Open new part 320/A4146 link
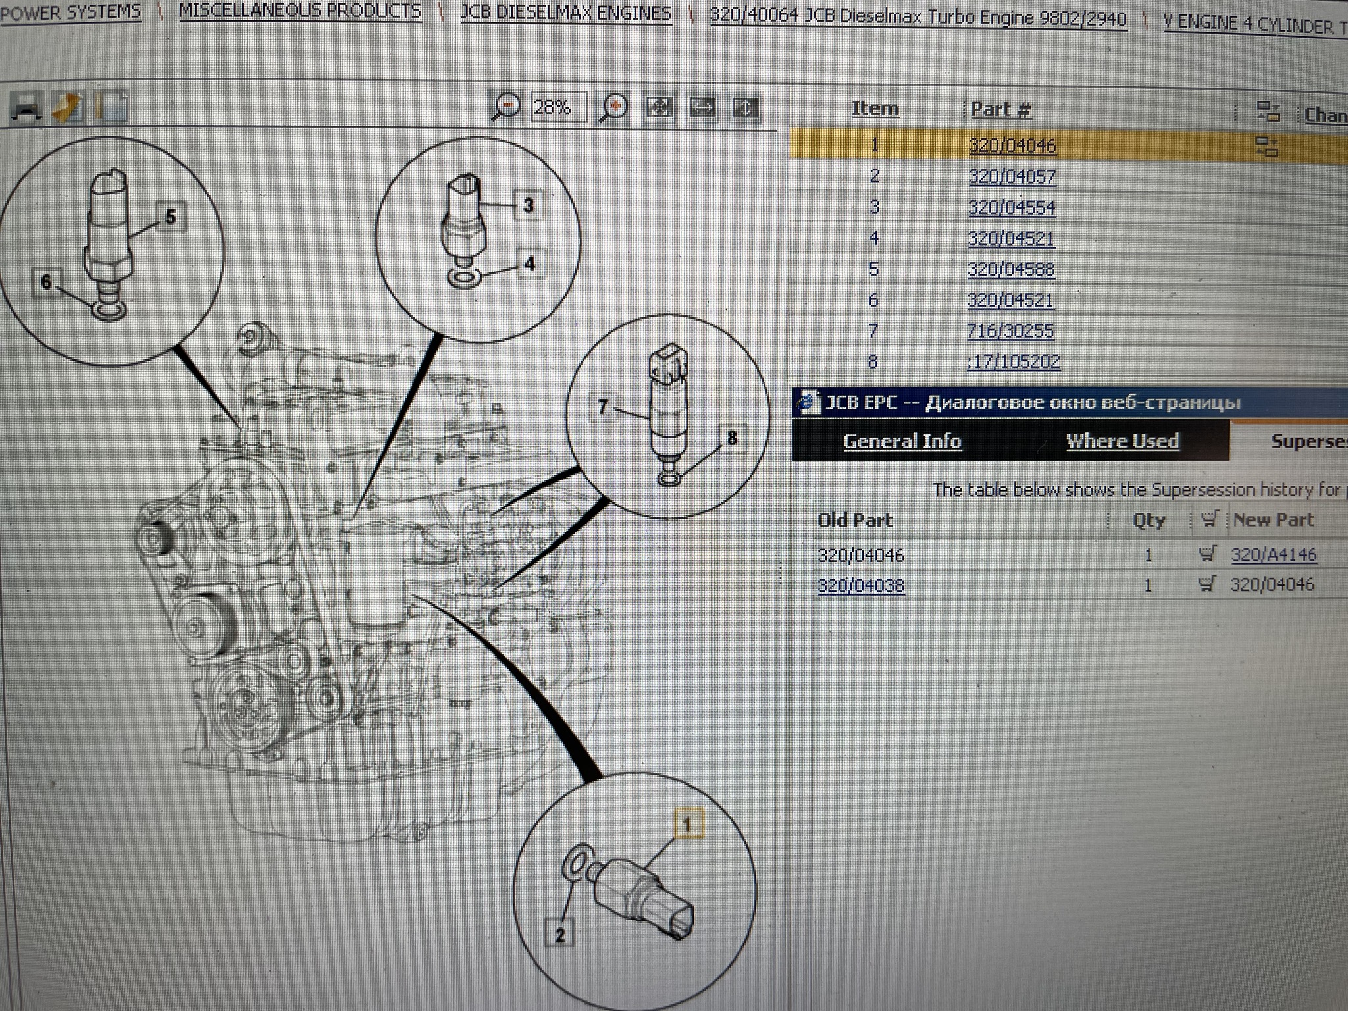This screenshot has height=1011, width=1348. (1274, 555)
